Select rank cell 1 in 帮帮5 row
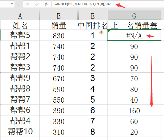 click(93, 35)
